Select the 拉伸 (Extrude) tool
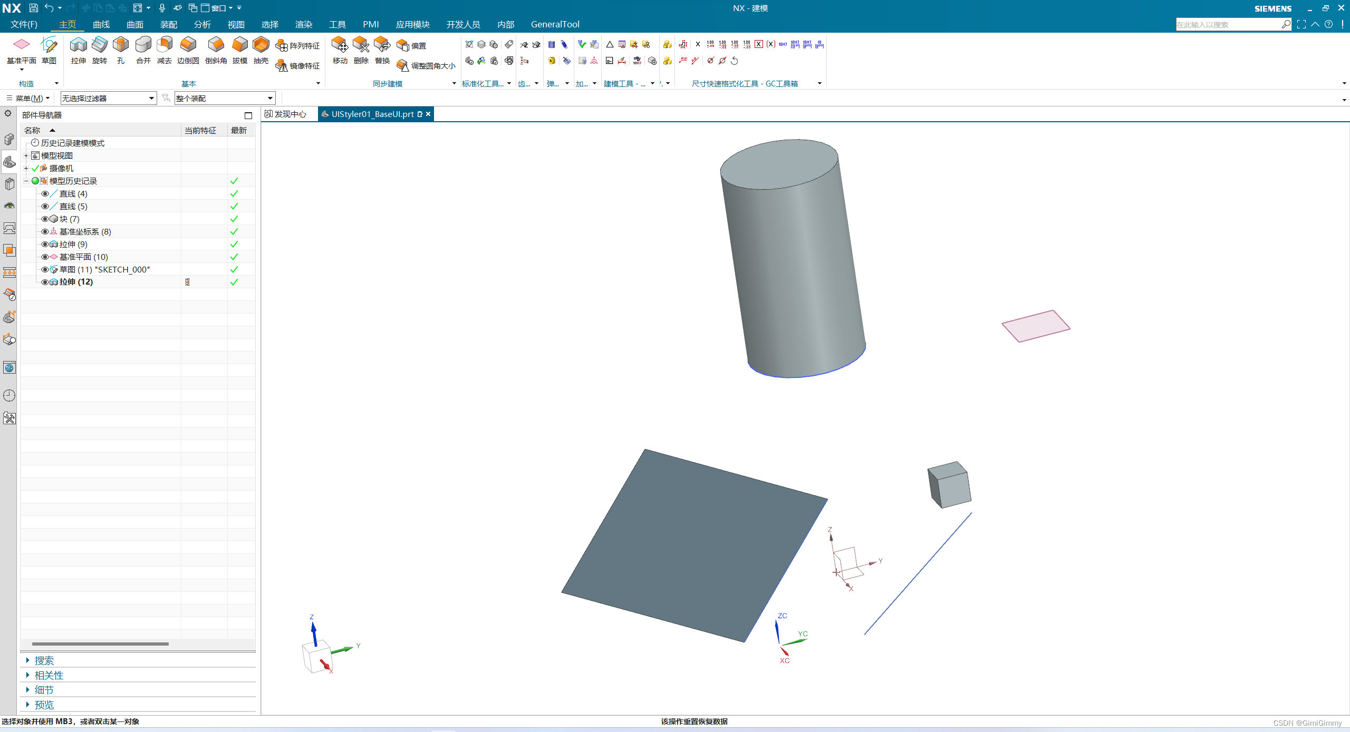This screenshot has width=1350, height=732. [x=78, y=50]
